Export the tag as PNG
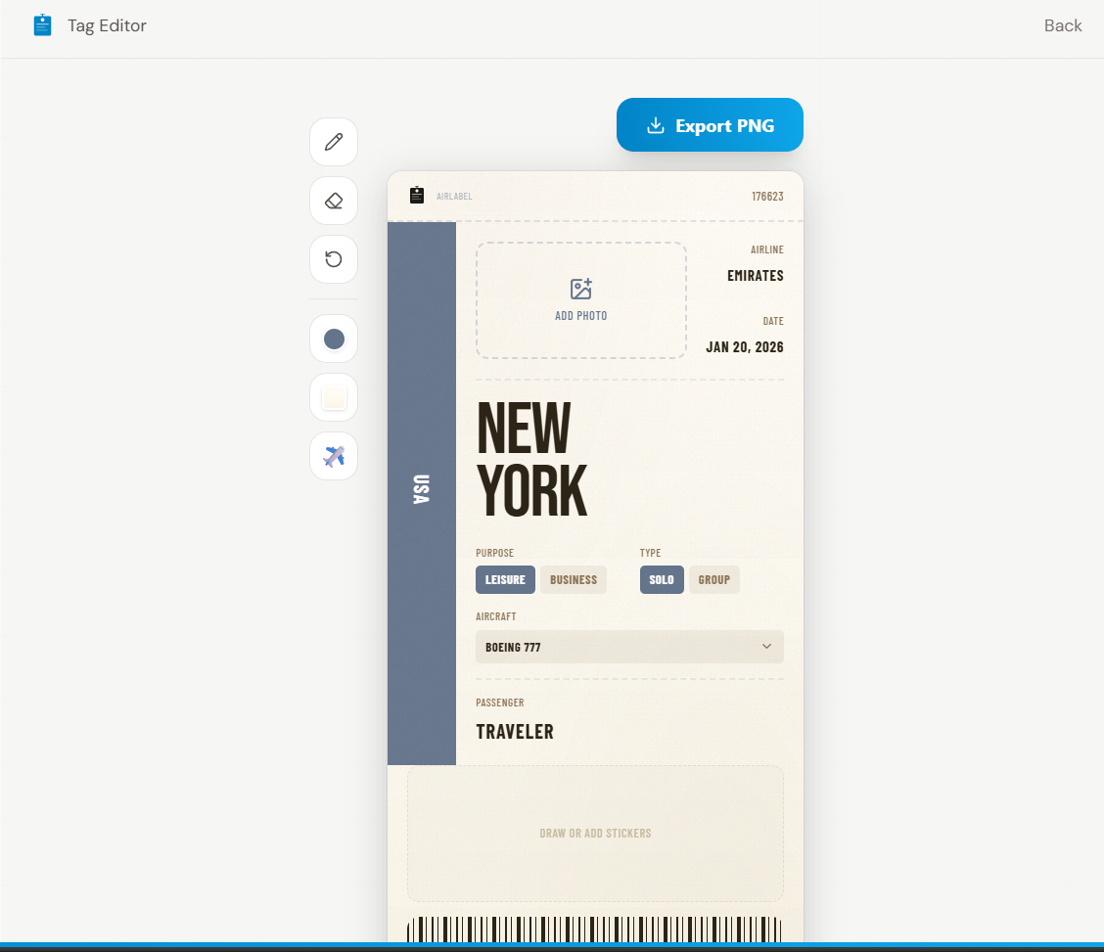 tap(710, 125)
